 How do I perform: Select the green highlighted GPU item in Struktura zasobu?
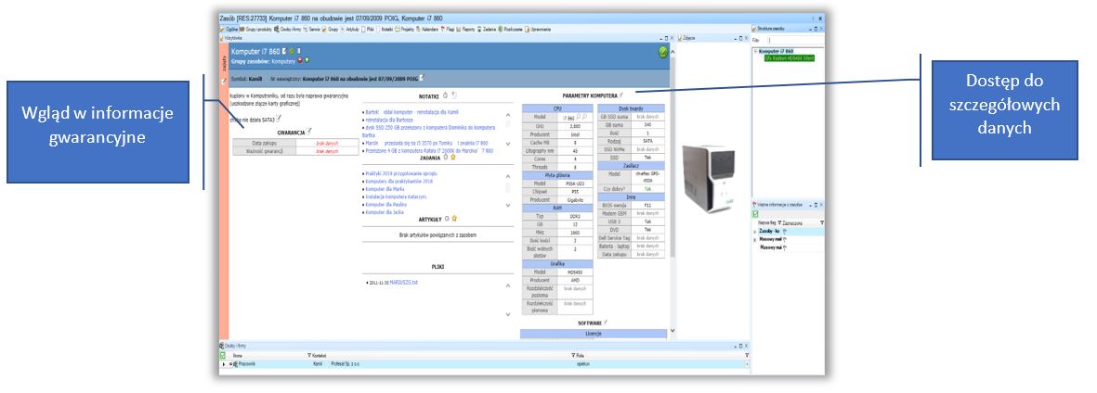[789, 57]
